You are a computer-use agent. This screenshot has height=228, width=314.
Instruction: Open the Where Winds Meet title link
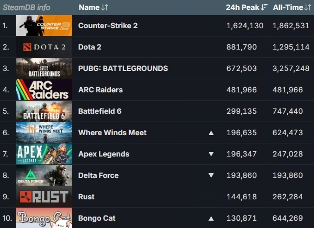[113, 133]
